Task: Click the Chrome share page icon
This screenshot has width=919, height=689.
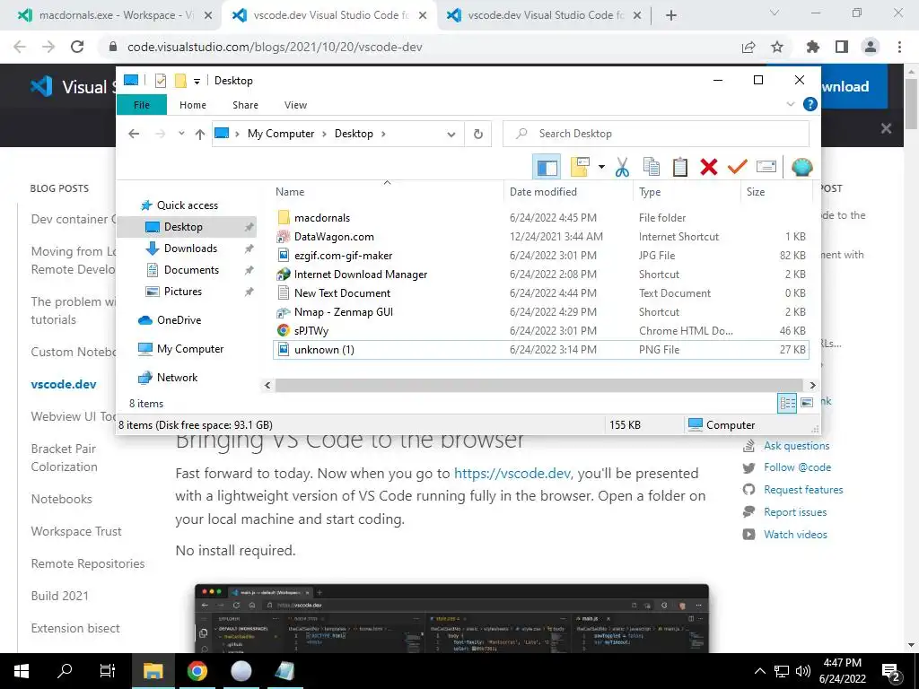Action: point(748,47)
